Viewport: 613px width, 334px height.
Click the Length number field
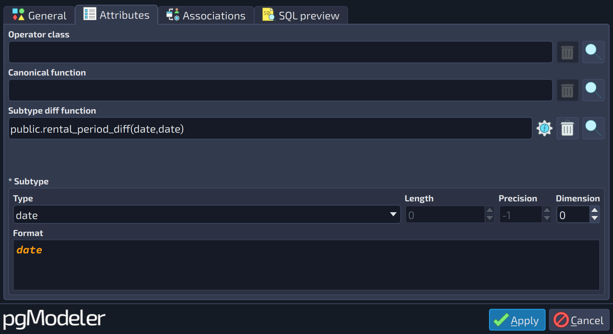click(x=445, y=215)
